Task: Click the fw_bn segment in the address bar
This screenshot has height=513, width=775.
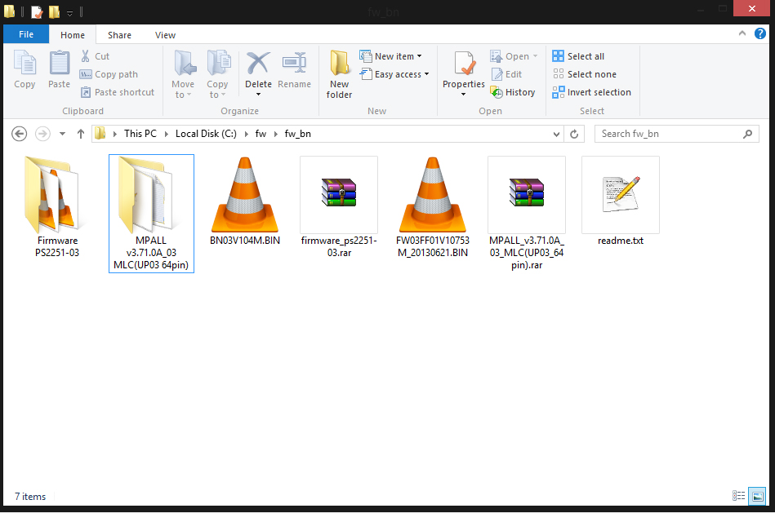Action: pos(298,134)
